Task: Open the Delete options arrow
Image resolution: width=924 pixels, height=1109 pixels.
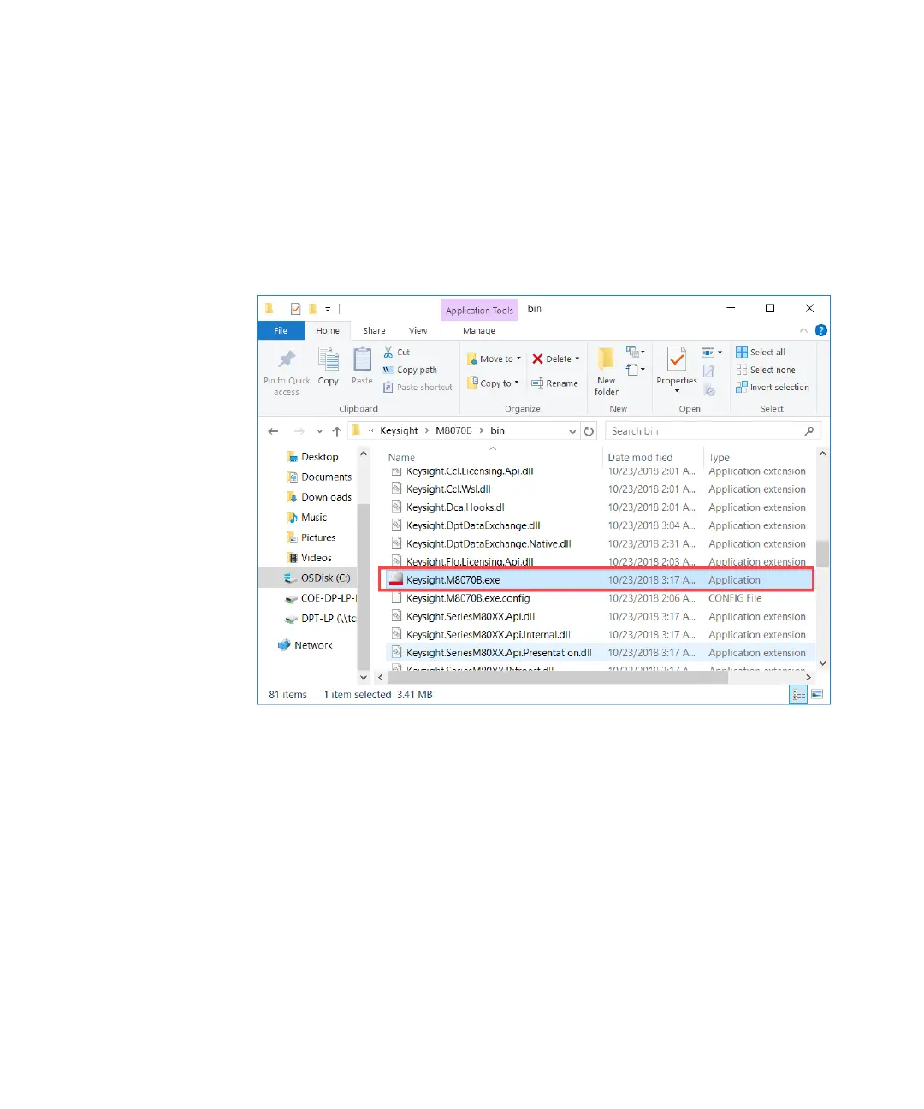Action: tap(577, 359)
